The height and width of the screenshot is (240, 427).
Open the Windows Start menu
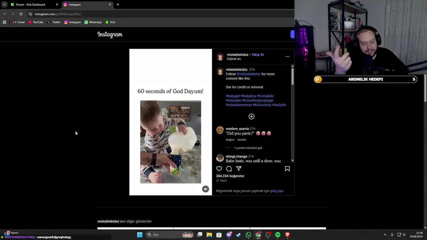[x=140, y=235]
